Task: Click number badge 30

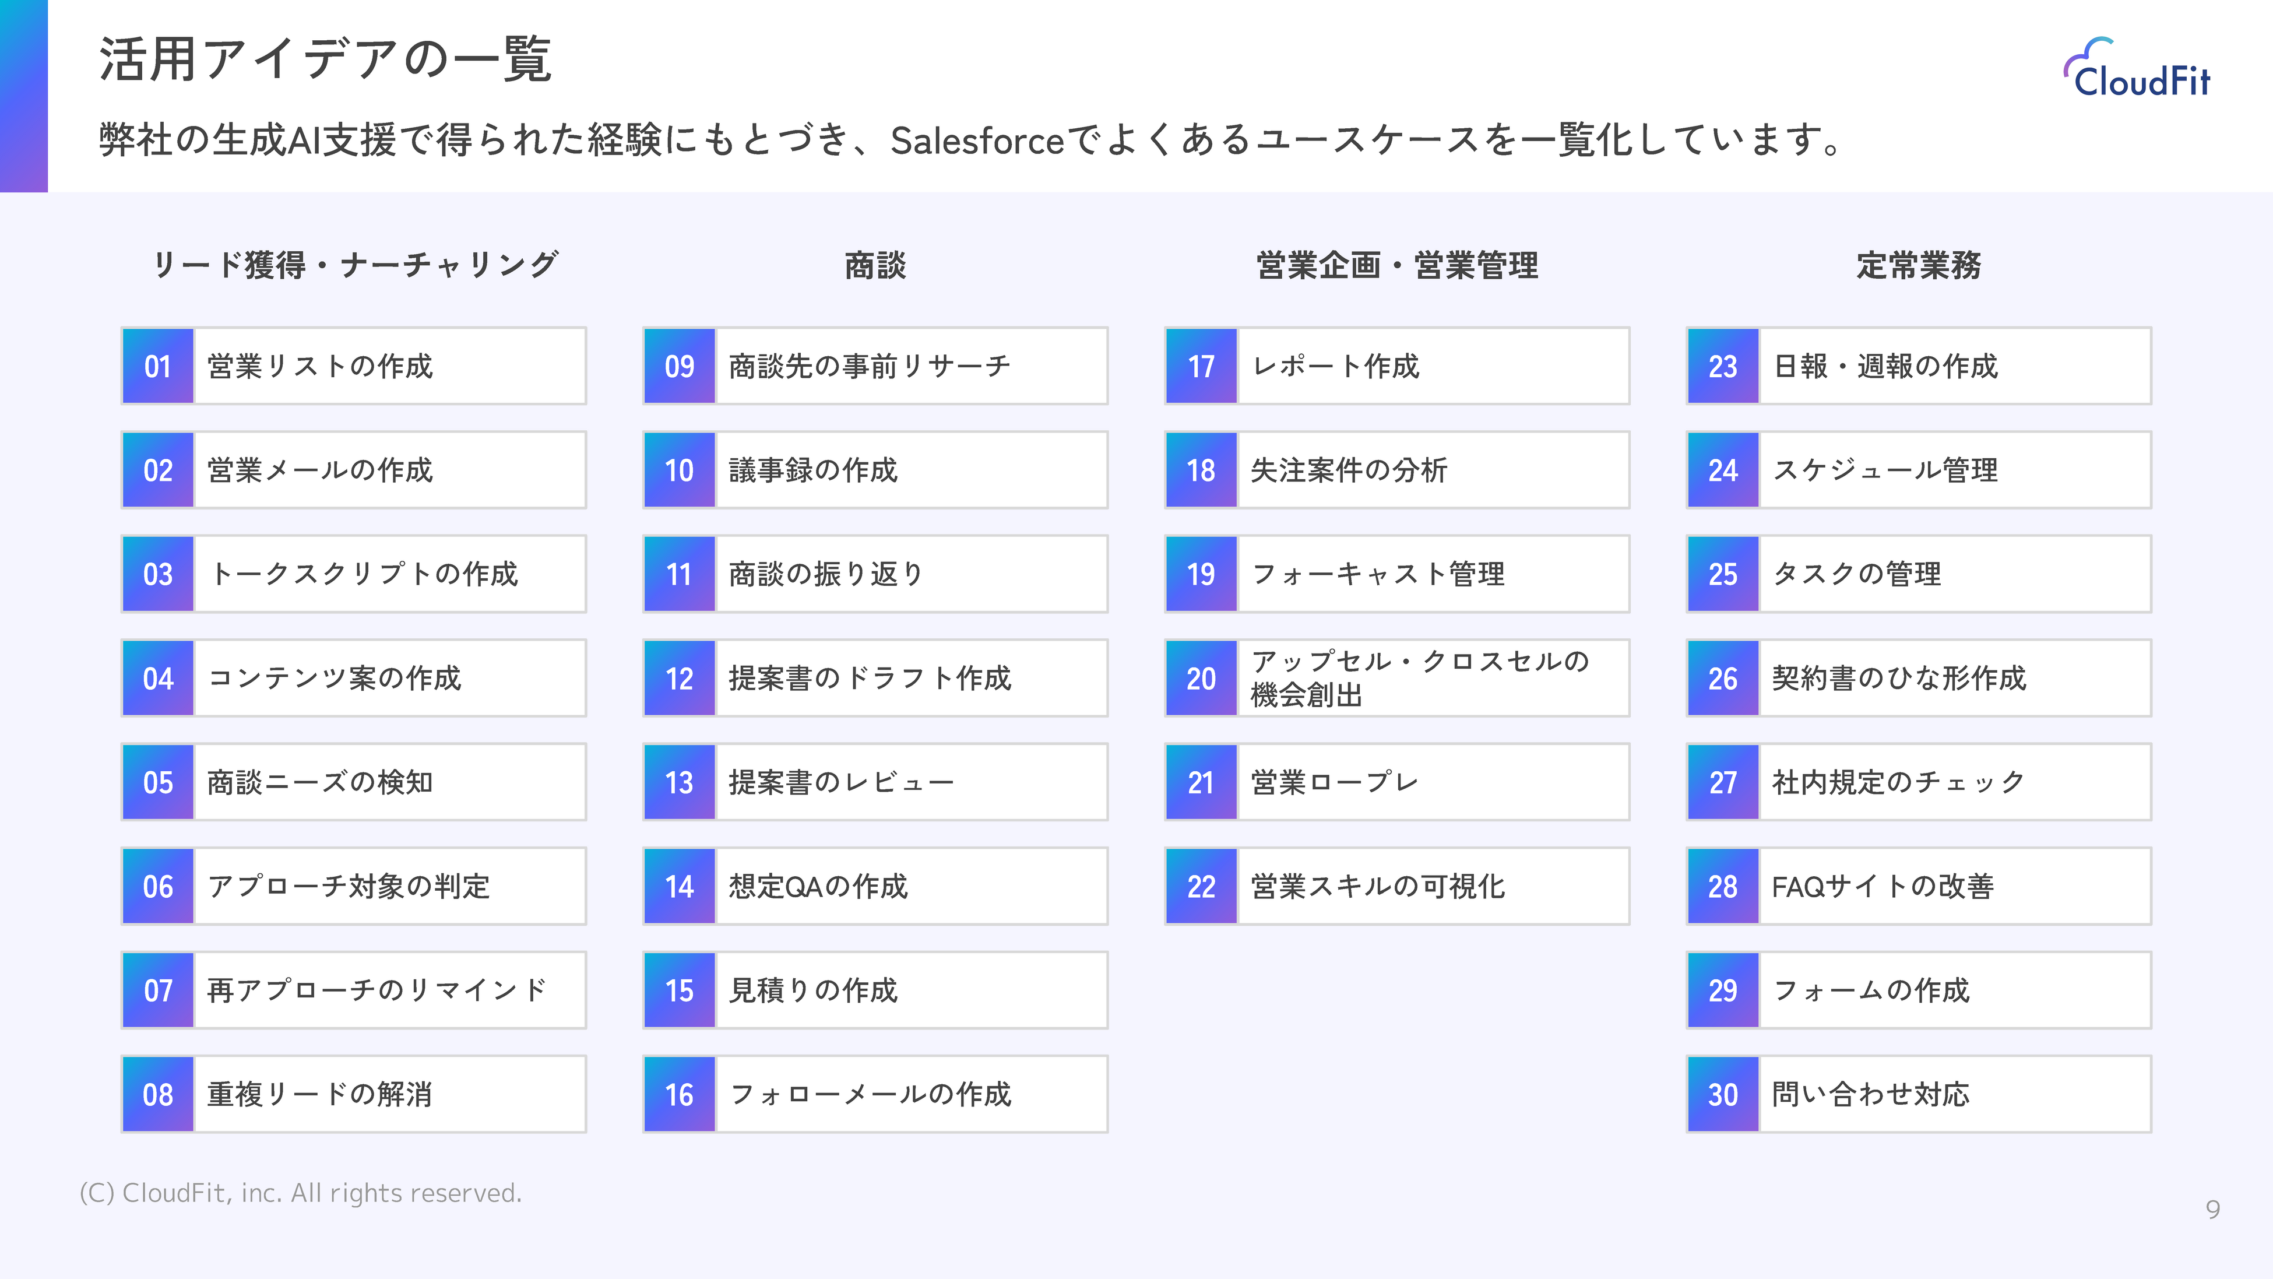Action: [x=1722, y=1095]
